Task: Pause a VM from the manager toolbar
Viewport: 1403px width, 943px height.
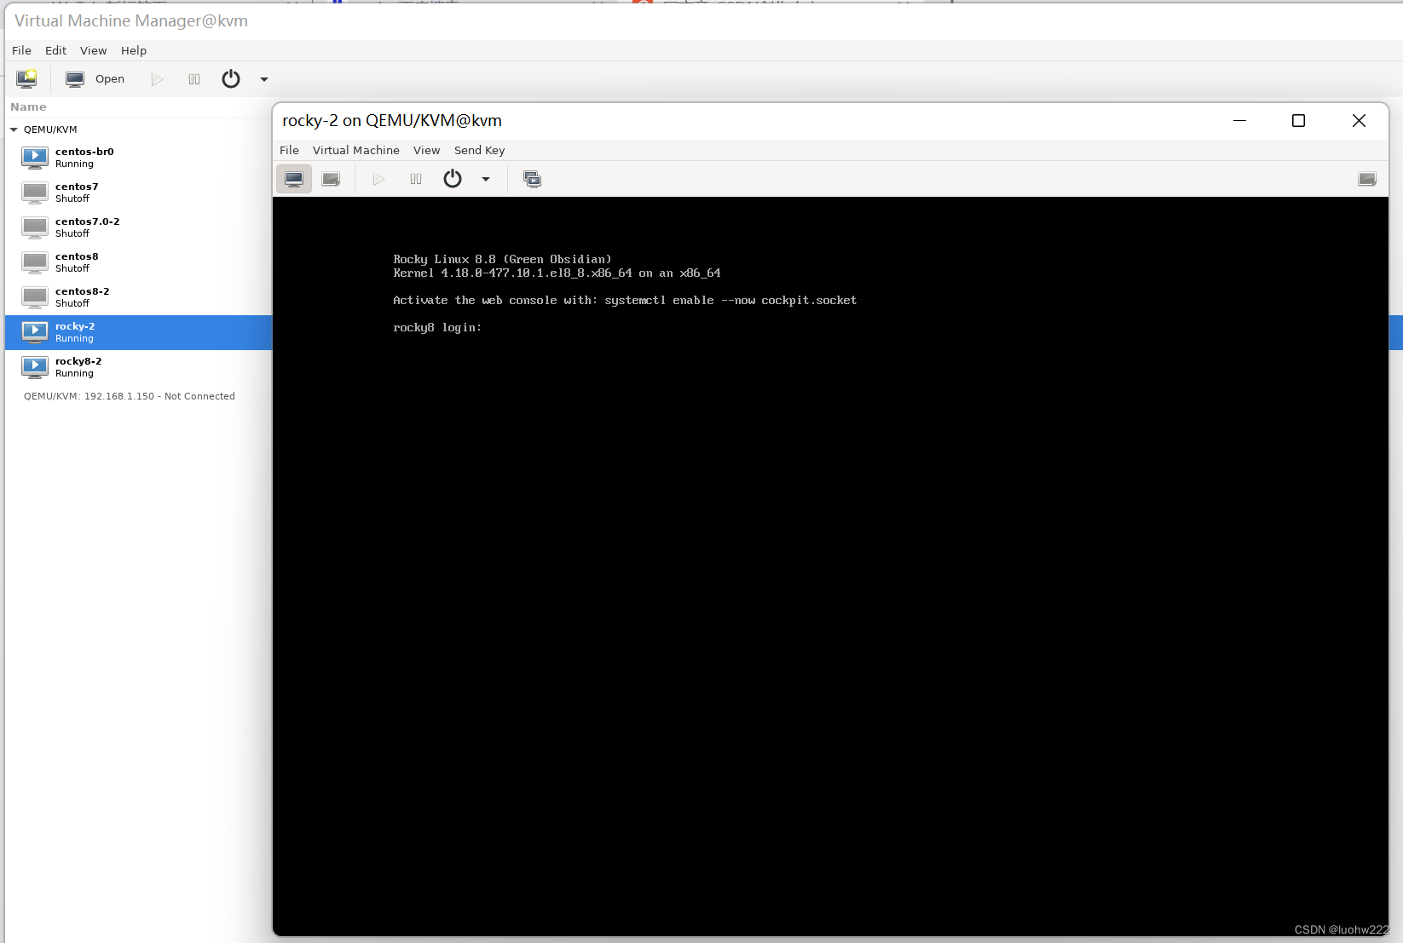Action: coord(193,78)
